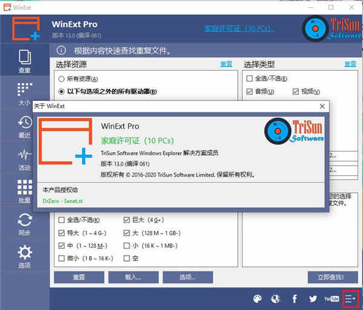Open the 活动 activity sidebar tab
The image size is (363, 310).
coord(25,160)
